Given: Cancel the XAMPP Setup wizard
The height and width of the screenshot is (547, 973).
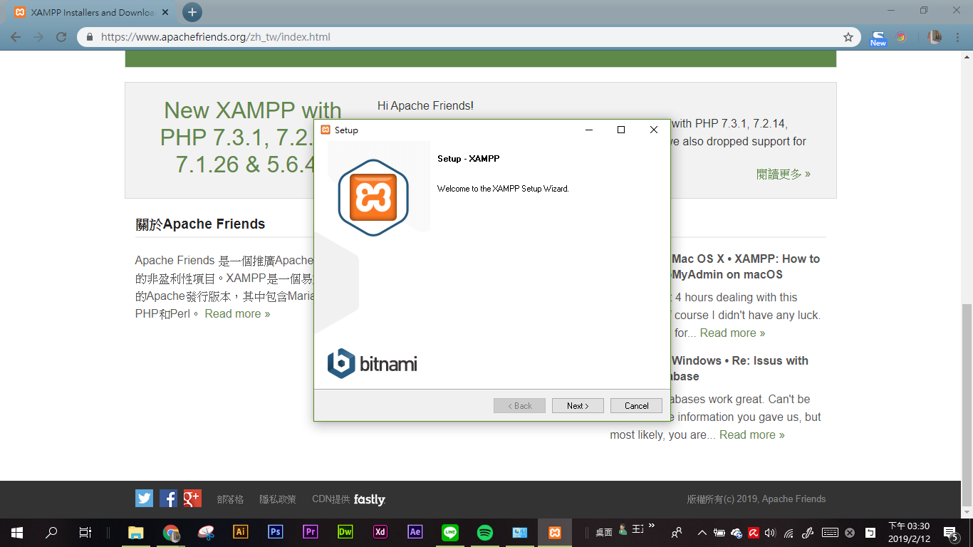Looking at the screenshot, I should click(636, 405).
